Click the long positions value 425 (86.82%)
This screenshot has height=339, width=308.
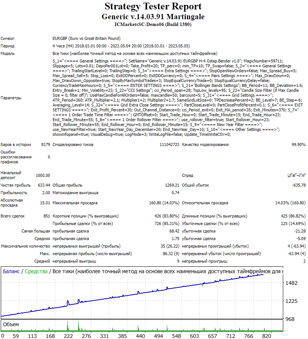click(293, 216)
